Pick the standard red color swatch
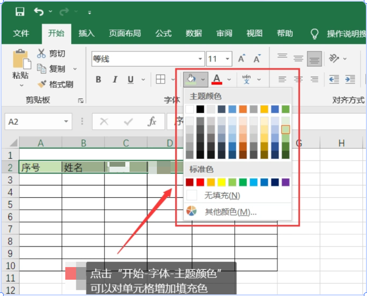The height and width of the screenshot is (296, 367). coord(200,182)
